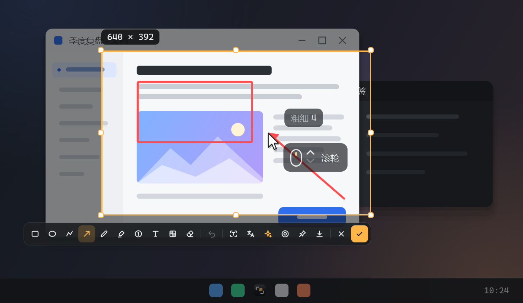Click the blue button in the 季度复盘 document
This screenshot has height=303, width=523.
click(x=312, y=217)
